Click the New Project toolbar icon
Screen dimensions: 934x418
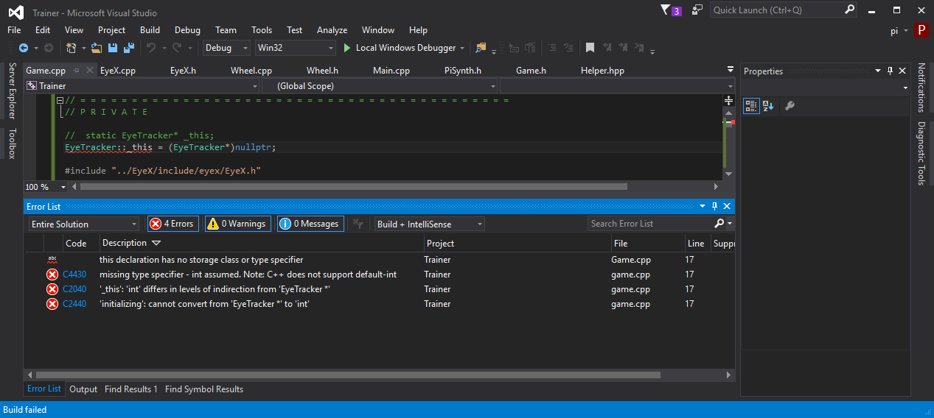(72, 48)
